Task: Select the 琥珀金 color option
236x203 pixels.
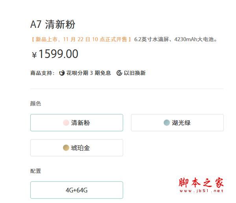Action: coord(77,148)
